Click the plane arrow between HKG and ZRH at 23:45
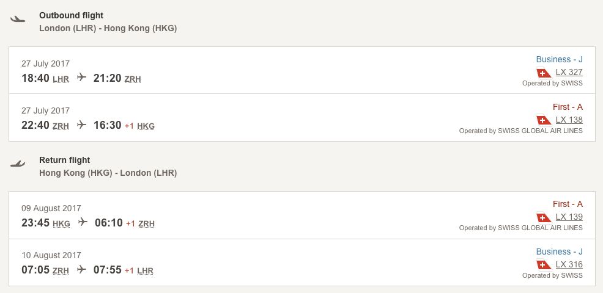 [83, 222]
